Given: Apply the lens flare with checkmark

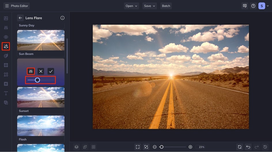Looking at the screenshot, I should click(x=51, y=71).
